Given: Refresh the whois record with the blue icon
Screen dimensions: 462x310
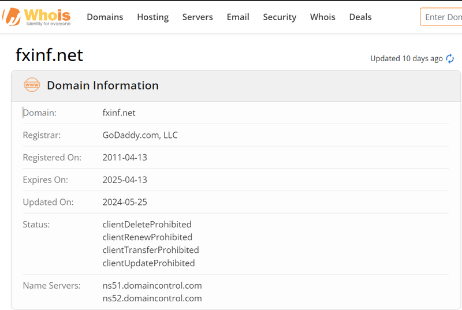Looking at the screenshot, I should [x=450, y=58].
